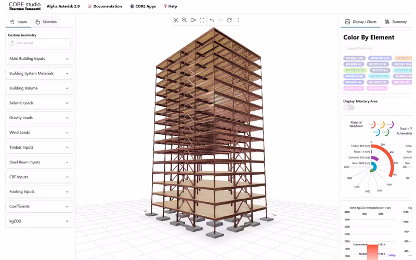
Task: Expand the CBF Inputs section
Action: [x=39, y=177]
